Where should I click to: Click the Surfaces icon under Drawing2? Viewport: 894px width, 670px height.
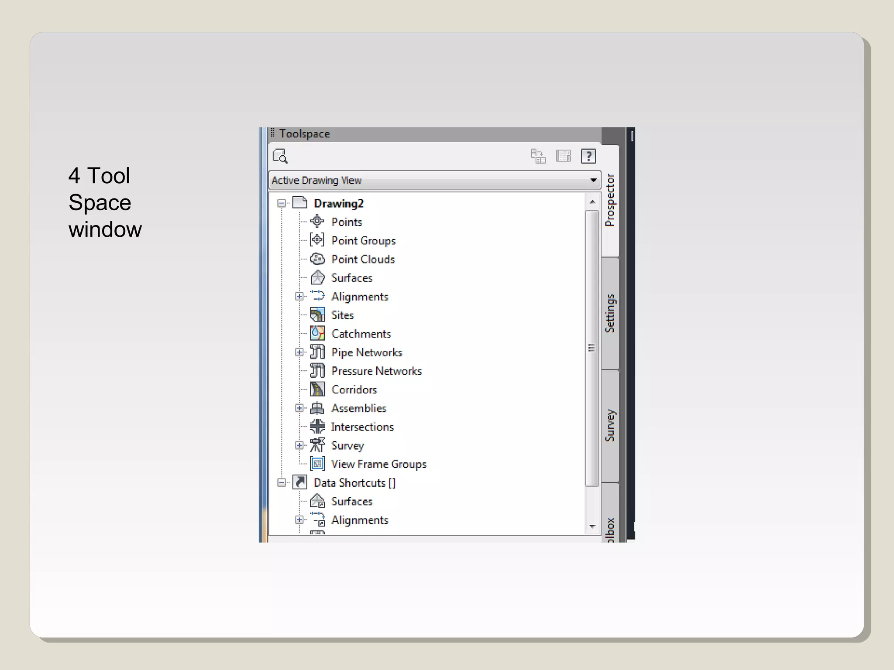click(x=317, y=277)
